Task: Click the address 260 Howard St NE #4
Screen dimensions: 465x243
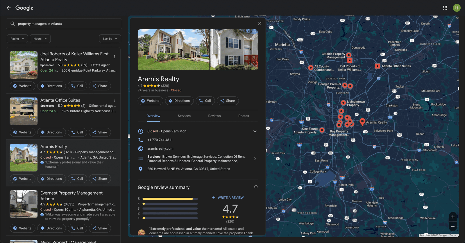Action: (189, 169)
